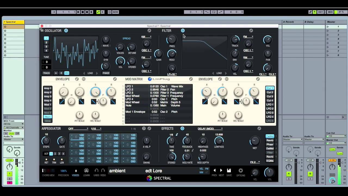Screen dimensions: 348x196
Task: Open the Oscillator section wrench settings
Action: coord(149,30)
